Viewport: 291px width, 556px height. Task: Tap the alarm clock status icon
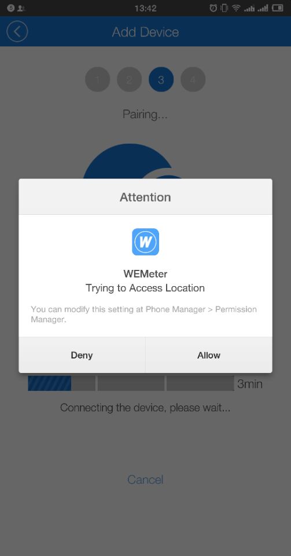(213, 8)
